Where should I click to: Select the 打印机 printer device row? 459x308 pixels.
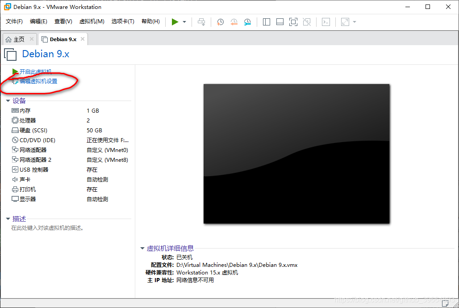click(x=70, y=189)
